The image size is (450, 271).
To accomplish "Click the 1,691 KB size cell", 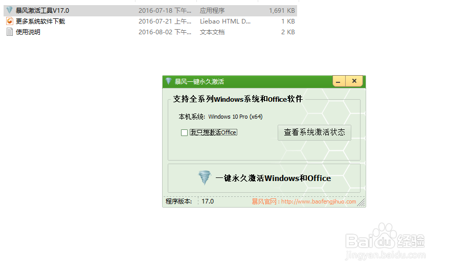I will pos(282,11).
